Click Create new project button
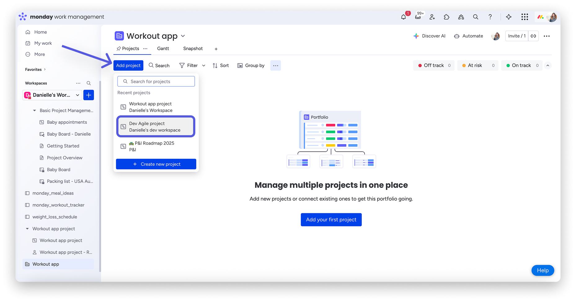Viewport: 576px width, 302px height. click(x=156, y=164)
